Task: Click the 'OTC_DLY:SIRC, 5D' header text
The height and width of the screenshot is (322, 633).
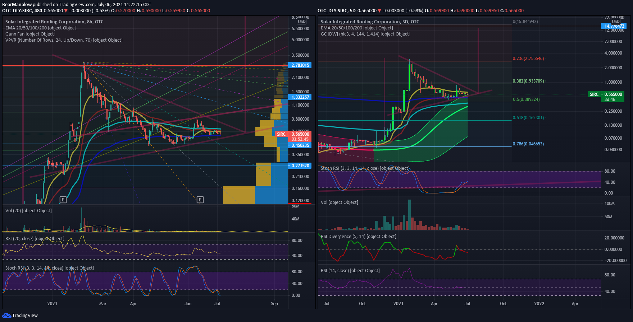Action: (337, 11)
